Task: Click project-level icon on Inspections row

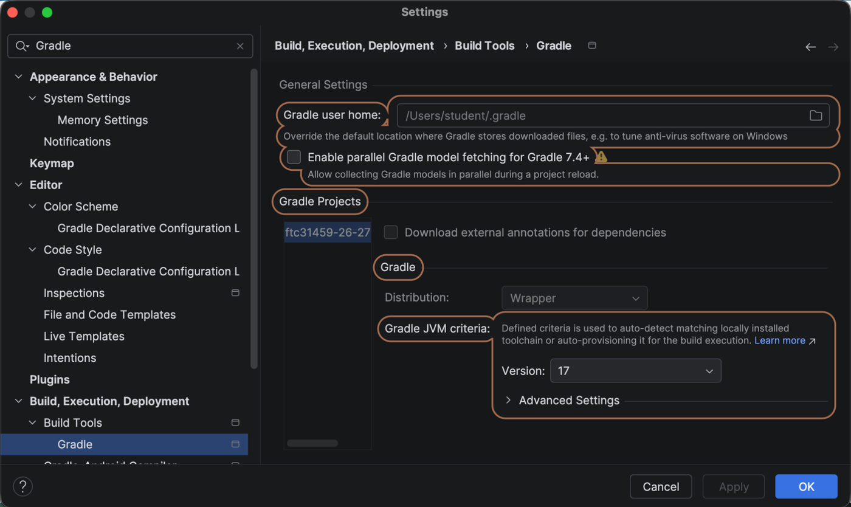Action: [235, 293]
